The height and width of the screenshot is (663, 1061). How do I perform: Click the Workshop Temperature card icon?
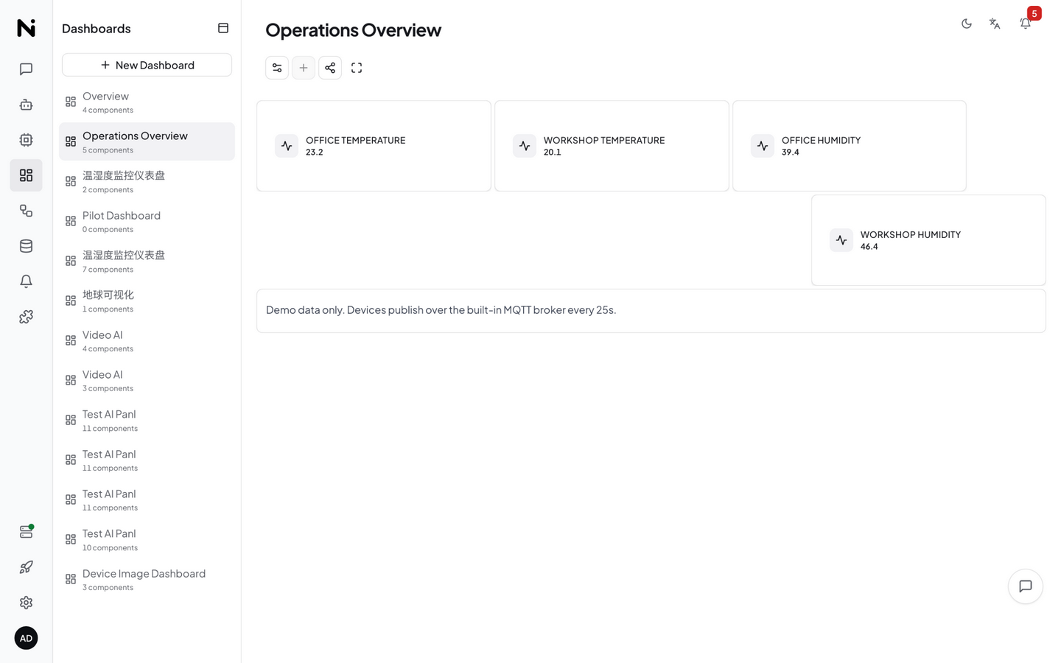coord(525,146)
